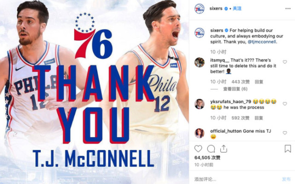
Task: Like the yksrufats_haon_79 comment
Action: [x=285, y=103]
